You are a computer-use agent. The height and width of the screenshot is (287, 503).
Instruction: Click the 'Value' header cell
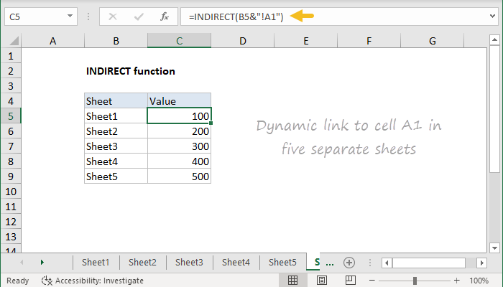[180, 101]
